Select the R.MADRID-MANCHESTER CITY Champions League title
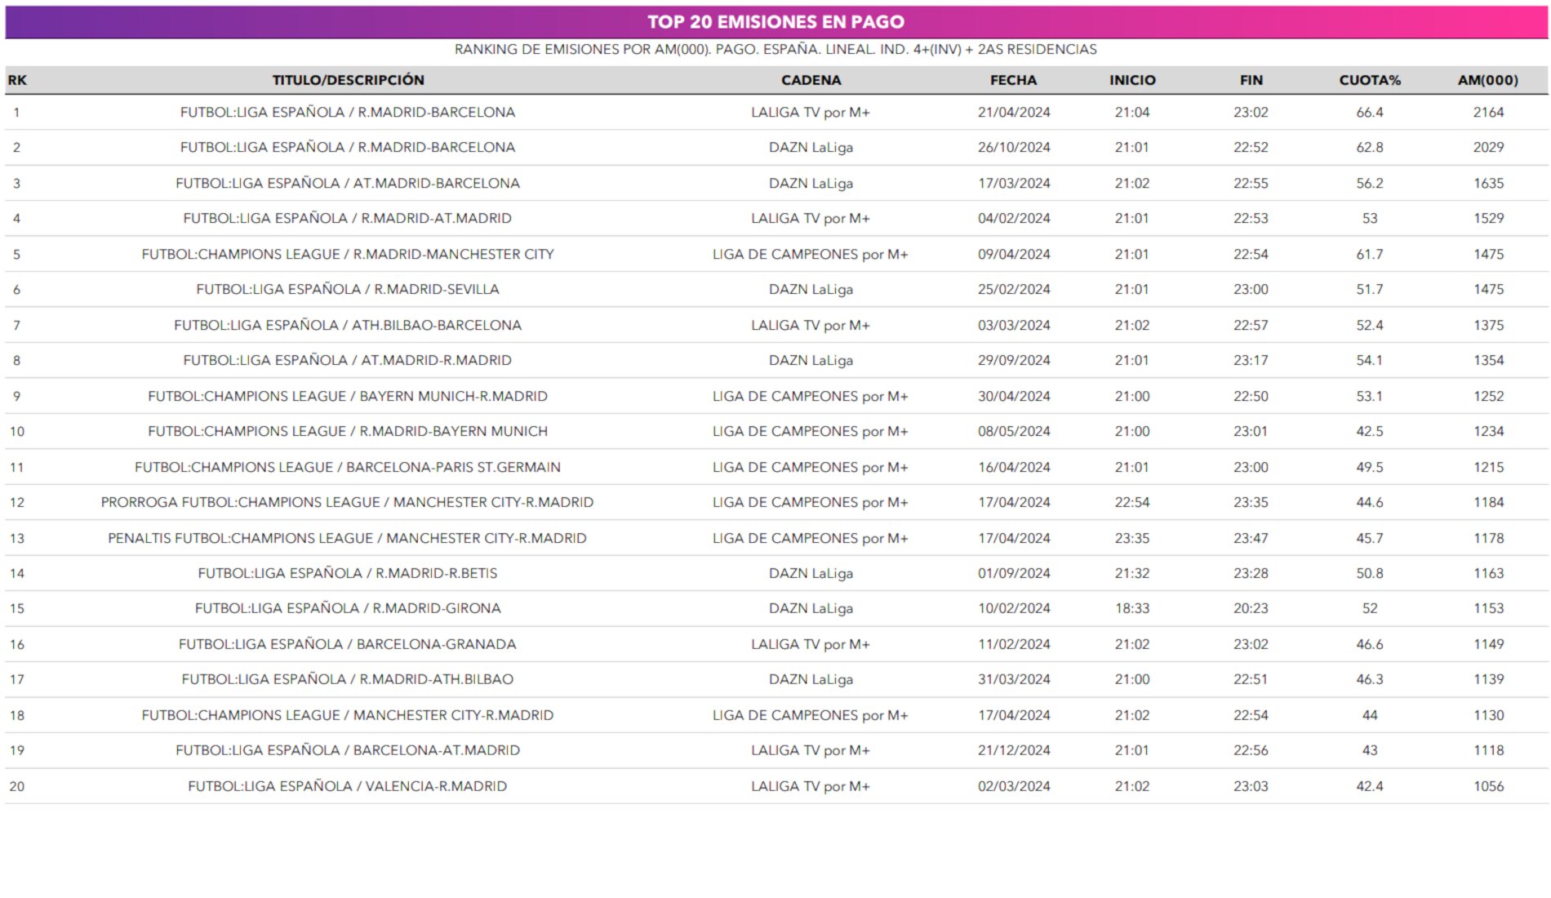Screen dimensions: 1551x898 coord(348,255)
